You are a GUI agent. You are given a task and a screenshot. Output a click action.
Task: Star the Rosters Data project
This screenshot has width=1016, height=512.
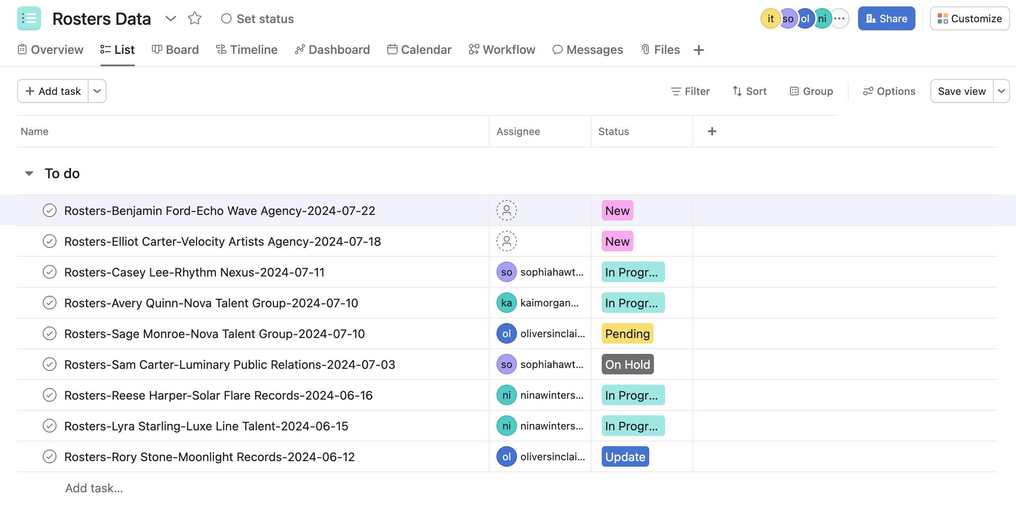point(195,18)
